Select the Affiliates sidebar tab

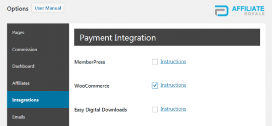pos(38,83)
